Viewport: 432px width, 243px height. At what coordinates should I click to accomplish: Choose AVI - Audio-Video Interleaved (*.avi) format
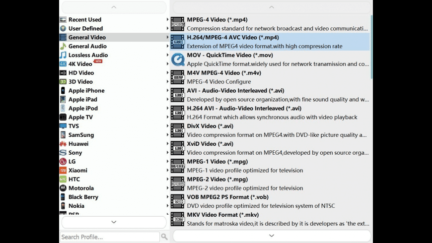pos(270,95)
